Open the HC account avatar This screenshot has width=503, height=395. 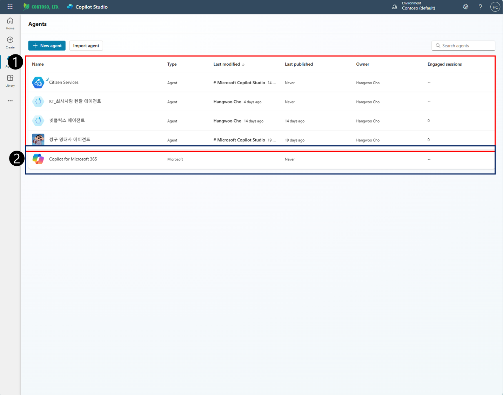tap(495, 7)
